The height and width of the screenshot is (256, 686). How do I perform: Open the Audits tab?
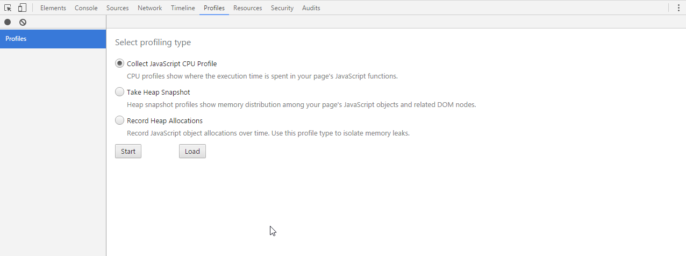tap(311, 8)
